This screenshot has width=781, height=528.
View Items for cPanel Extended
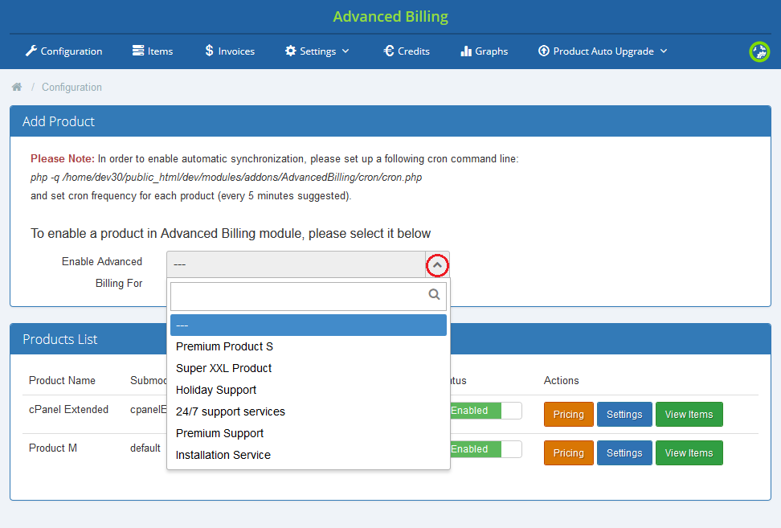[x=689, y=415]
